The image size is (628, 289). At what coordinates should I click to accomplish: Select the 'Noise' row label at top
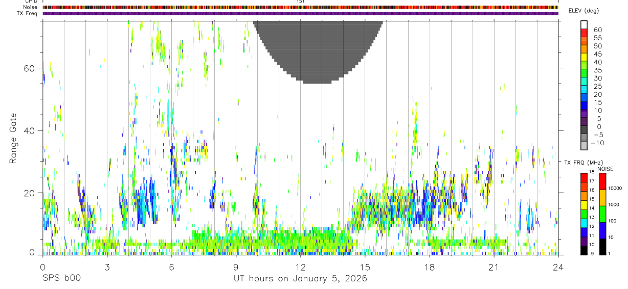click(x=31, y=7)
